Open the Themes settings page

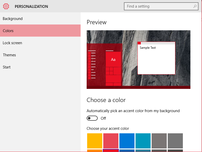tap(9, 55)
